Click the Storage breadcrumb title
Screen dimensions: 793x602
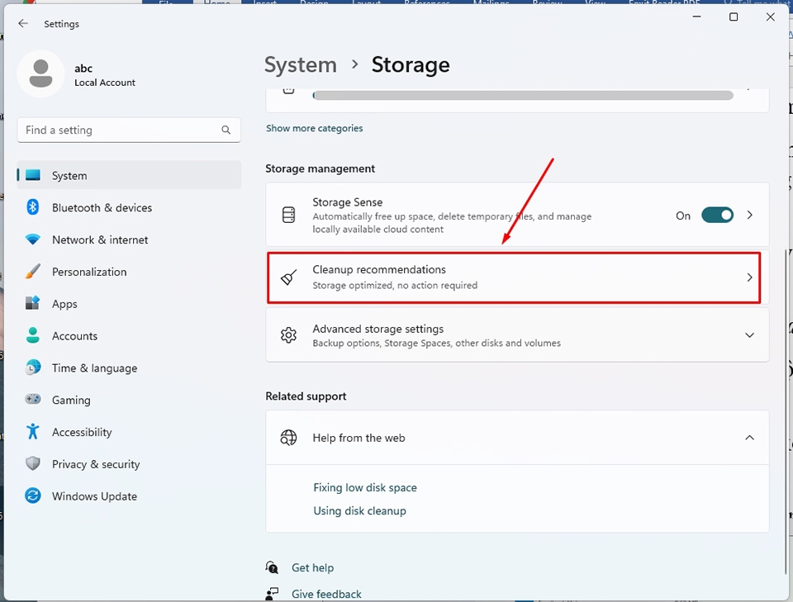pos(411,64)
